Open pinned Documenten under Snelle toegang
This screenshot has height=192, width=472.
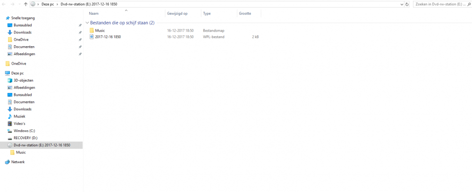pos(24,47)
